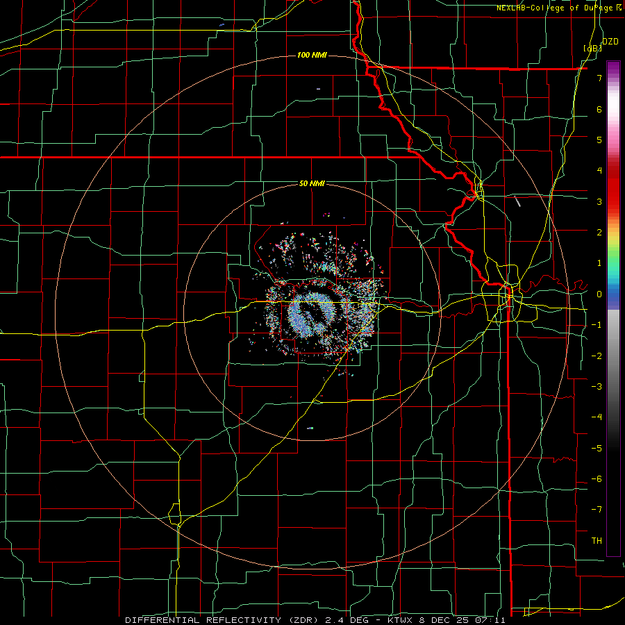Image resolution: width=625 pixels, height=625 pixels.
Task: Click the -2 value on the legend
Action: (x=597, y=356)
